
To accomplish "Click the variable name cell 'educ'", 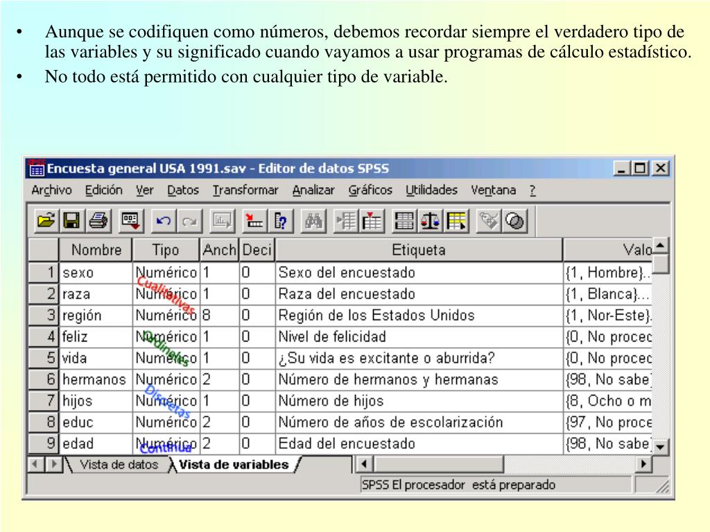I will tap(96, 422).
